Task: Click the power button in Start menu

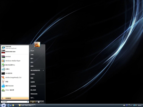Action: click(33, 102)
